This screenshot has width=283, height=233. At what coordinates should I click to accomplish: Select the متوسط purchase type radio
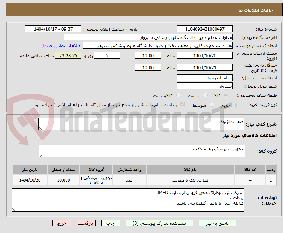(x=212, y=105)
